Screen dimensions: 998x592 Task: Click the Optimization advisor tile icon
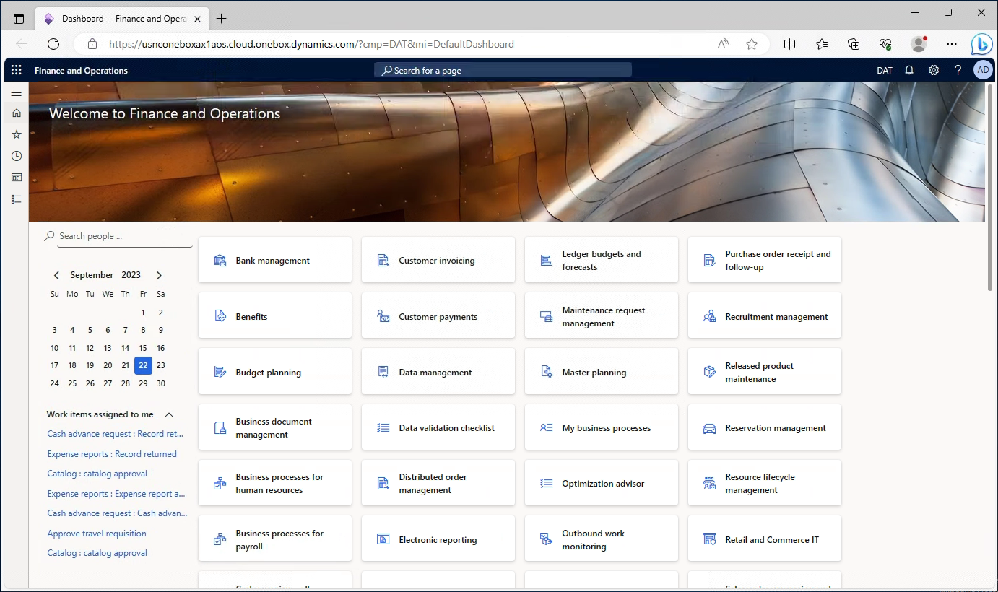click(547, 484)
